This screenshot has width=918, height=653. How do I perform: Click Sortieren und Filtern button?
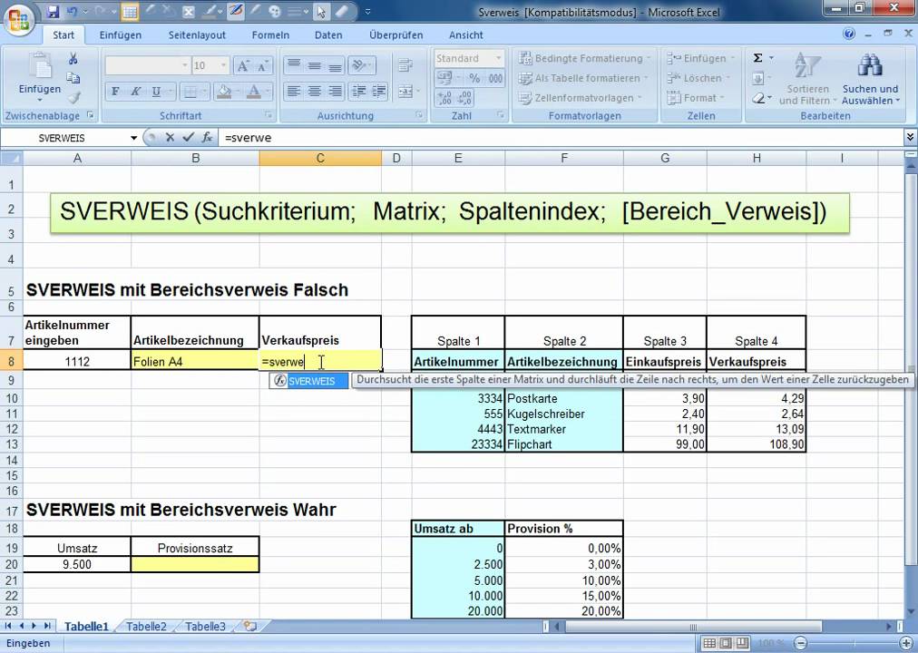(x=807, y=79)
